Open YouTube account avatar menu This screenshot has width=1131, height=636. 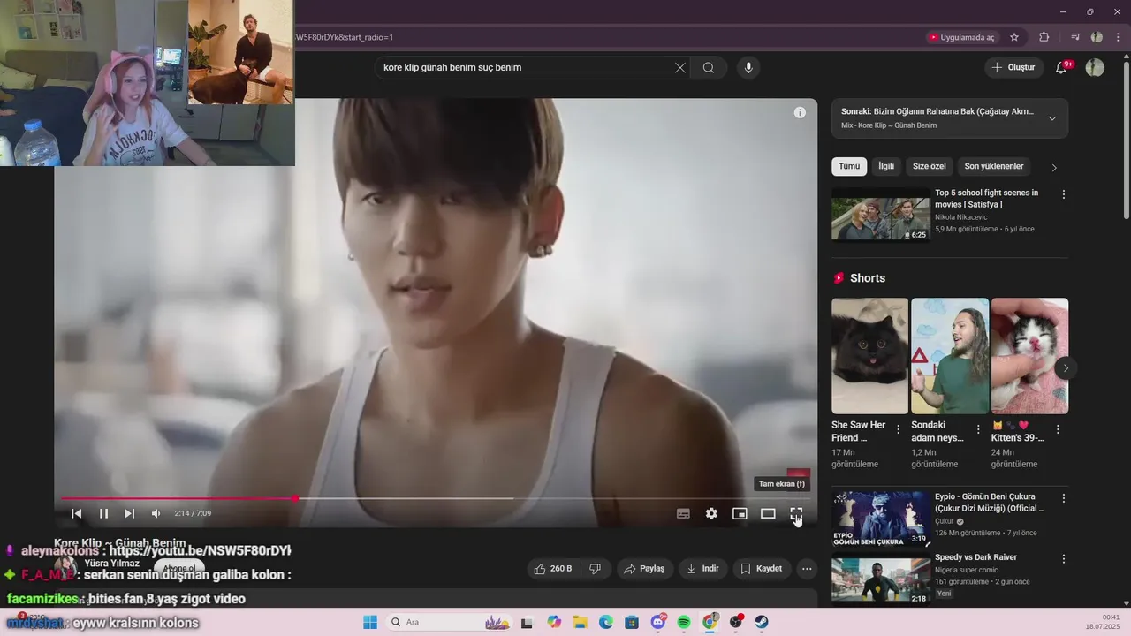pos(1095,67)
